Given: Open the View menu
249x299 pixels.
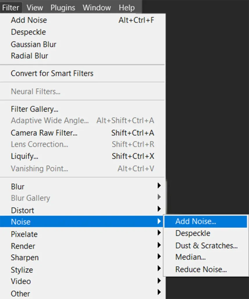Looking at the screenshot, I should coord(35,8).
